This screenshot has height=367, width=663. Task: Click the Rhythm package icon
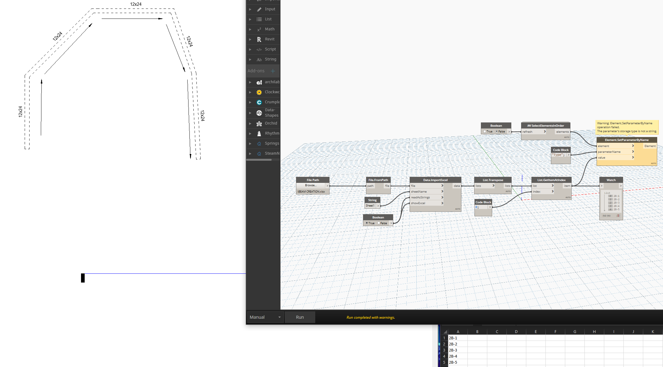(x=259, y=134)
